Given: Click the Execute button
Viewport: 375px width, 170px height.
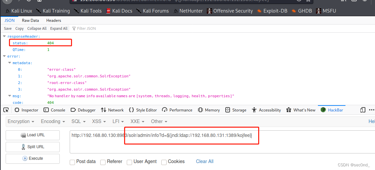Looking at the screenshot, I should point(33,158).
